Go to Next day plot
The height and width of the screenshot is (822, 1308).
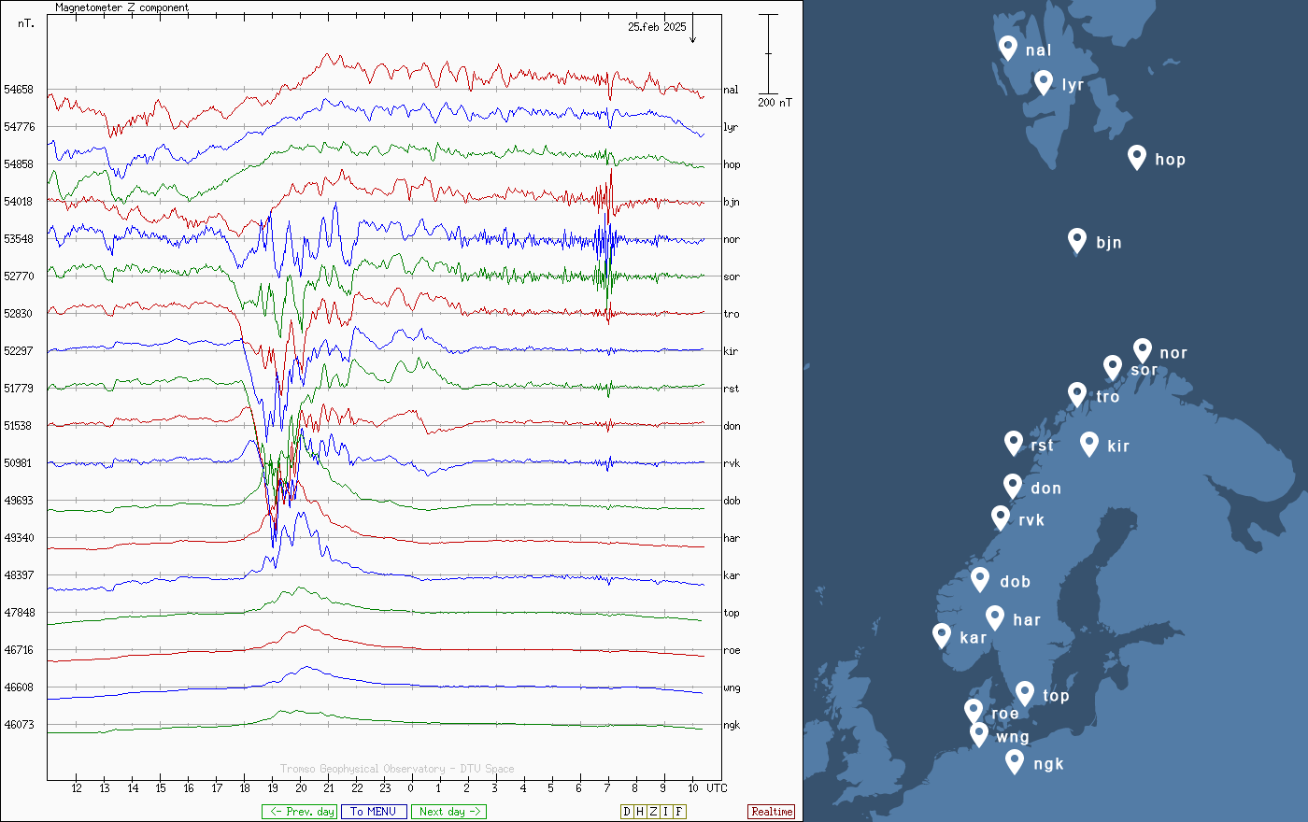click(448, 812)
